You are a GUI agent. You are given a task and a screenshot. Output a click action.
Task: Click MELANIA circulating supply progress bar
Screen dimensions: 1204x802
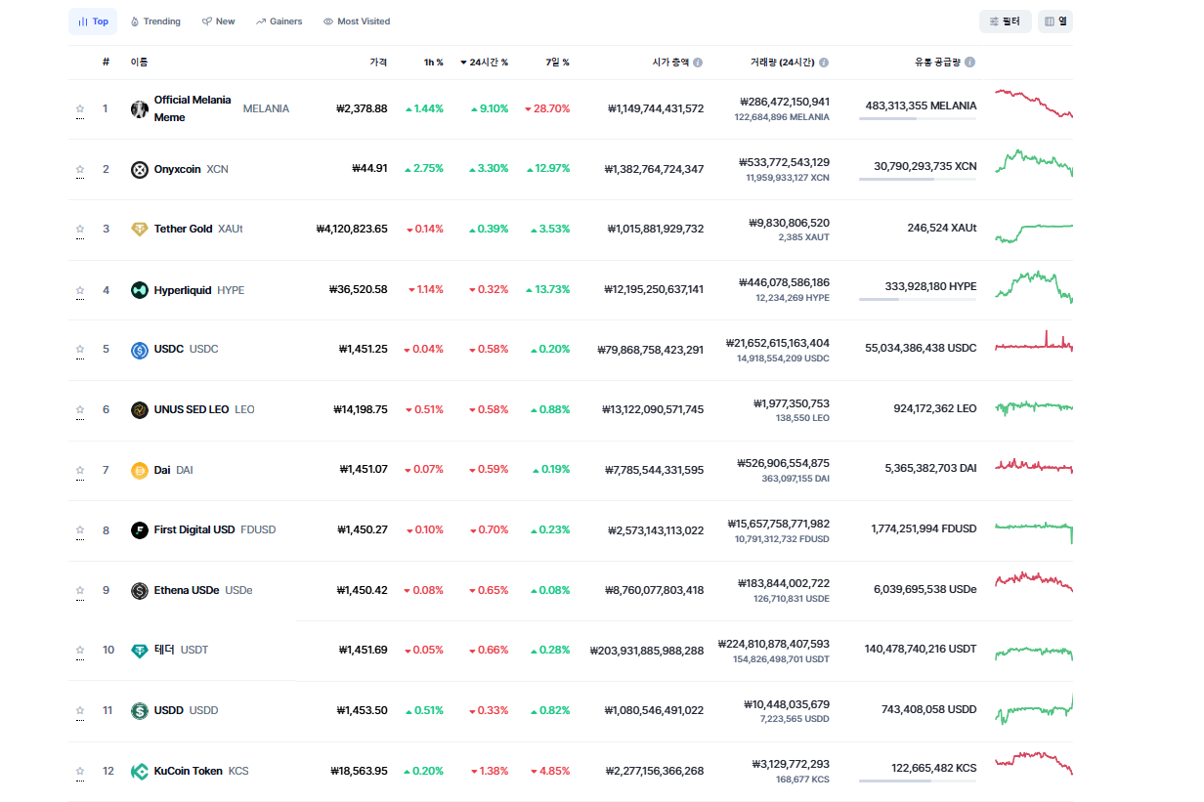tap(917, 119)
